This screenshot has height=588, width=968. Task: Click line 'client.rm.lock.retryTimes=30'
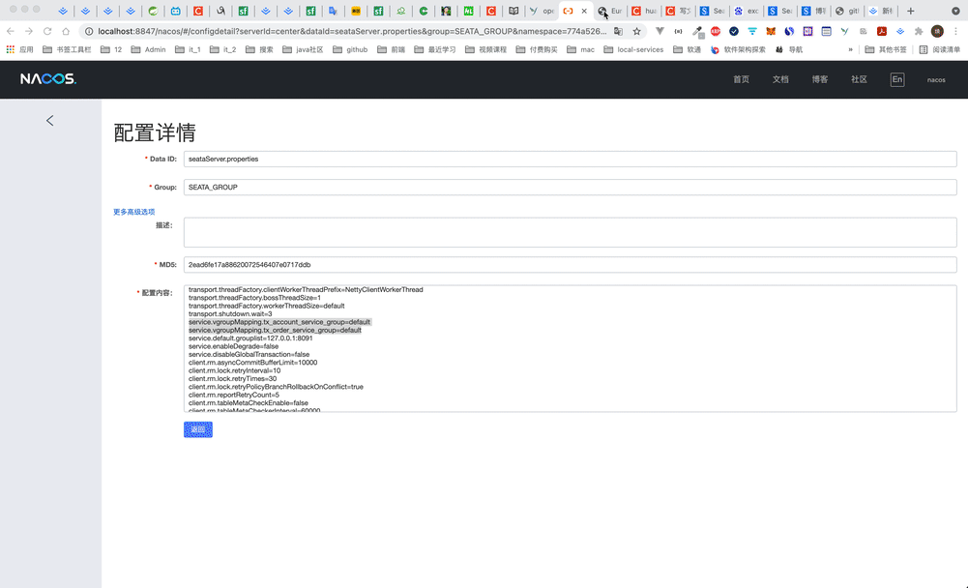click(x=233, y=378)
